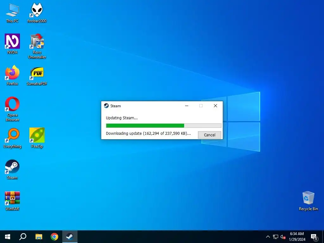324x243 pixels.
Task: Show hidden system tray icons
Action: 268,237
